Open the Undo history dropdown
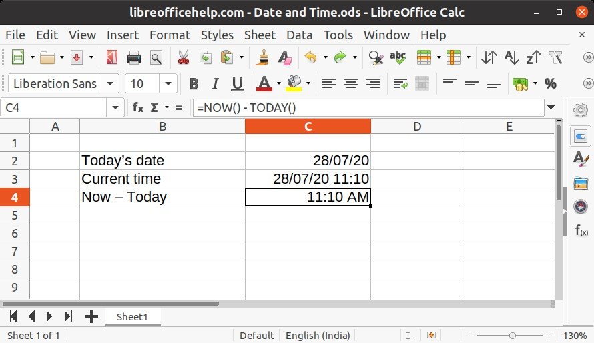 [326, 57]
